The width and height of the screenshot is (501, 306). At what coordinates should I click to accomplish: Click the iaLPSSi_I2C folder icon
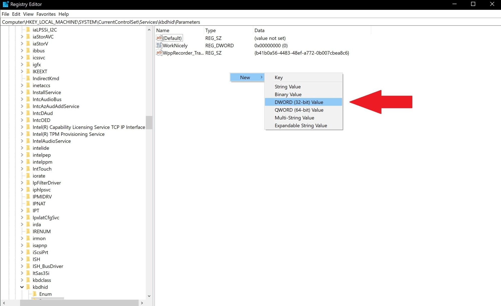tap(28, 30)
